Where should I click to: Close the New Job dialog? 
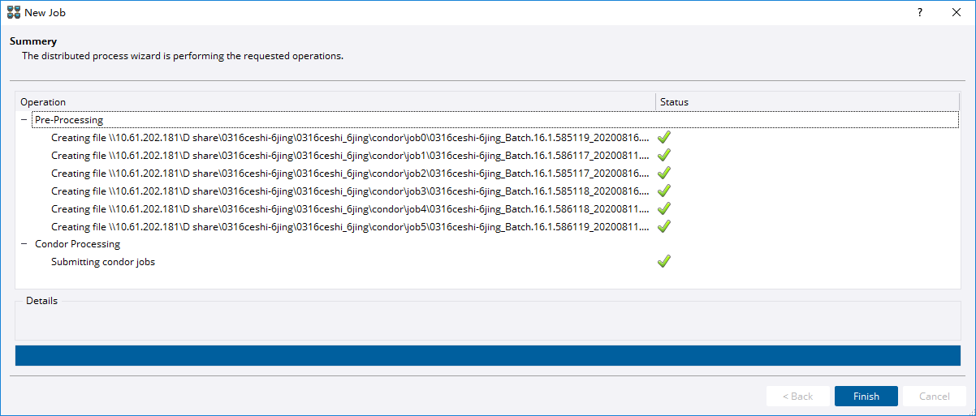pos(957,12)
